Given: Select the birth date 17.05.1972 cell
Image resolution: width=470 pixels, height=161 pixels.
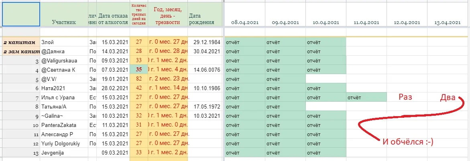Looking at the screenshot, I should click(205, 107).
